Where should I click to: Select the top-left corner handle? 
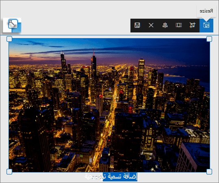(9, 39)
